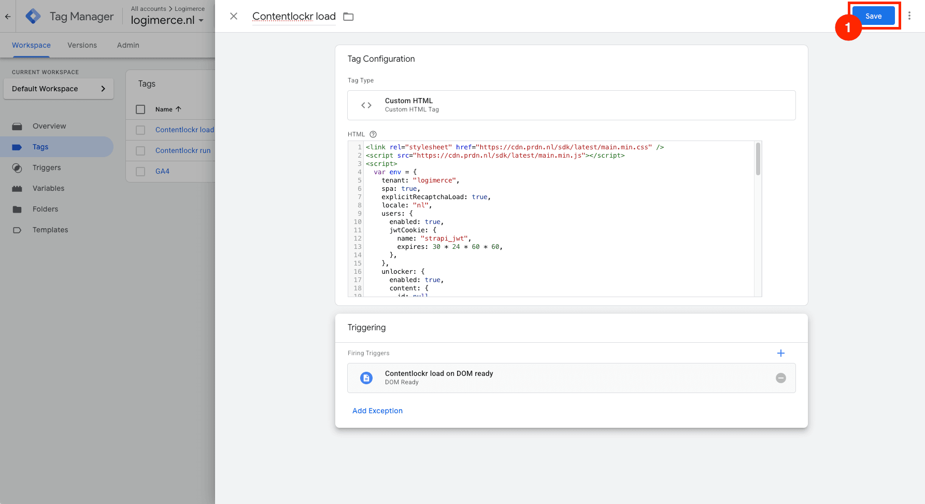Click the DOM Ready trigger document icon
This screenshot has height=504, width=925.
[366, 378]
